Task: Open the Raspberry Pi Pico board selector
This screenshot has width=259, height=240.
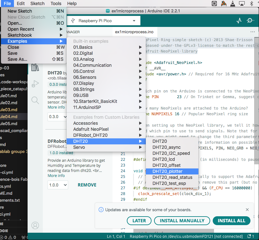Action: 103,21
